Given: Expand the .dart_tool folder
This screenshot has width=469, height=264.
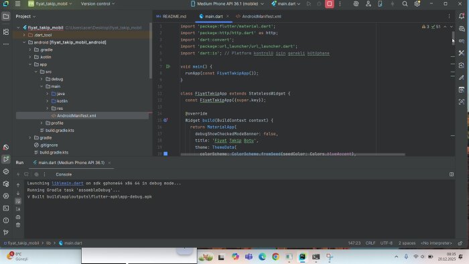Looking at the screenshot, I should (24, 35).
